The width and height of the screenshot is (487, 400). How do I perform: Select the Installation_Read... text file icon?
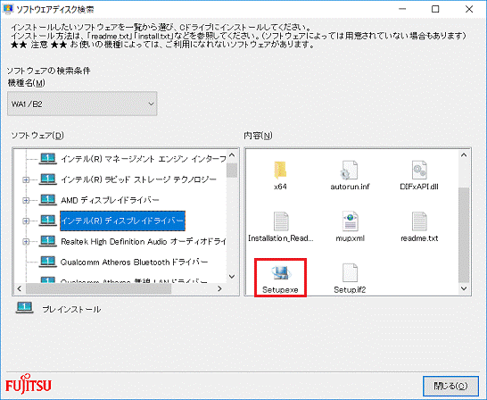coord(281,221)
